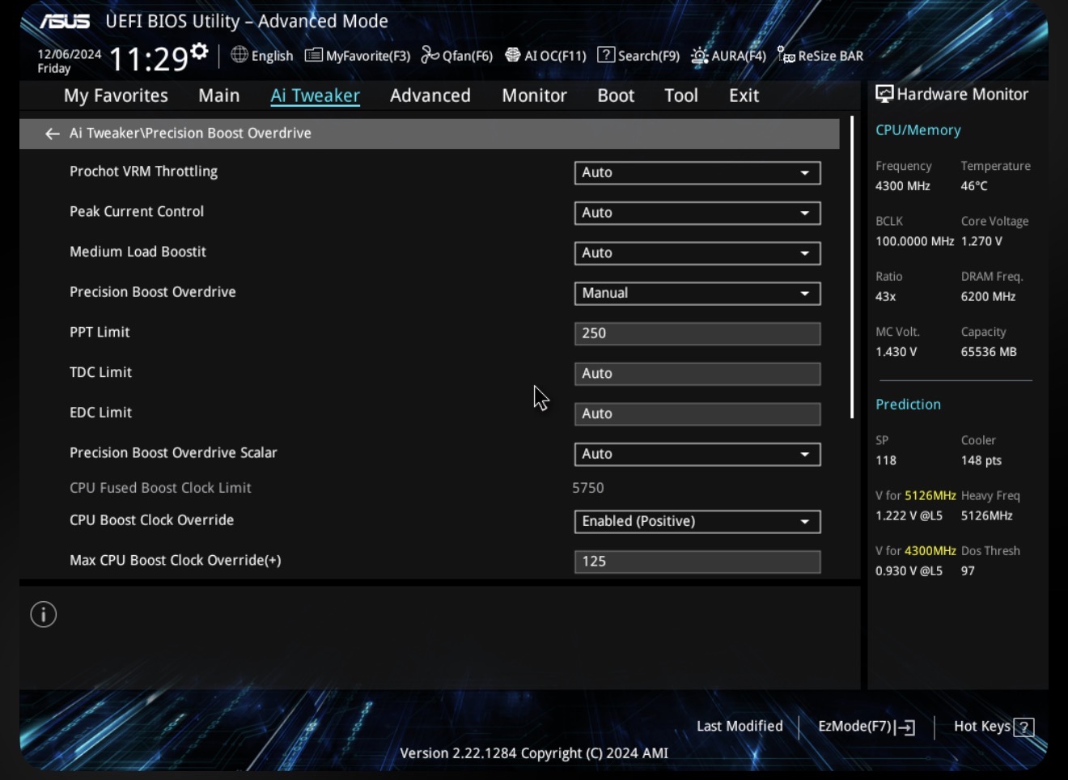Switch to the Advanced tab
This screenshot has width=1068, height=780.
click(x=430, y=95)
